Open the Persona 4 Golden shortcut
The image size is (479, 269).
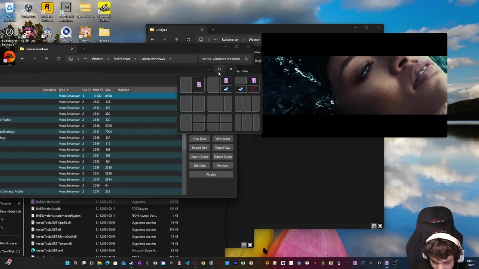point(104,11)
